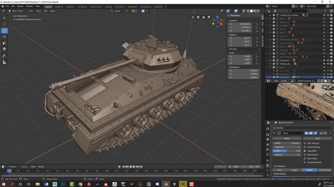
Task: Open the Add Modifier dropdown
Action: point(302,128)
